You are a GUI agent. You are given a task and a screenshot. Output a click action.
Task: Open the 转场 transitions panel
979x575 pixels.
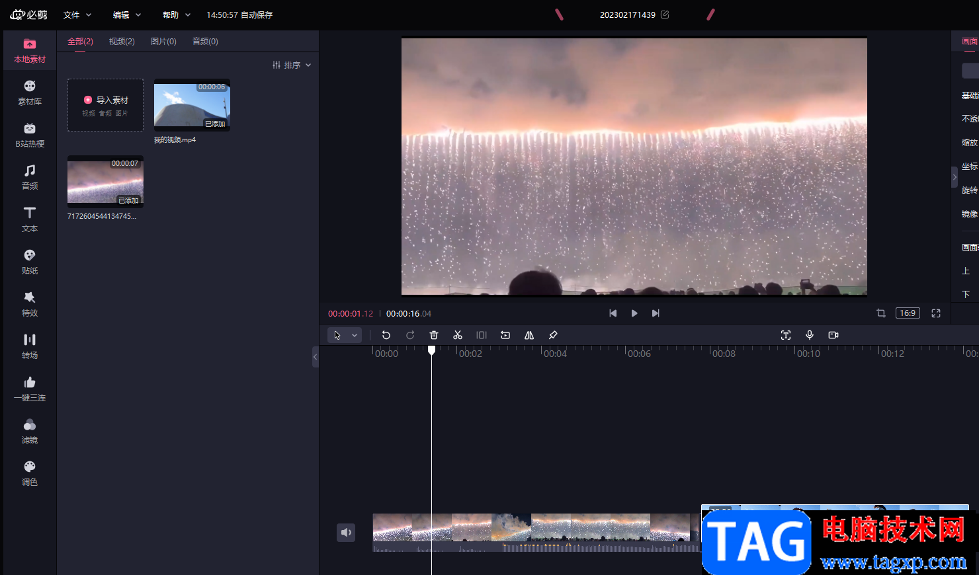(30, 346)
